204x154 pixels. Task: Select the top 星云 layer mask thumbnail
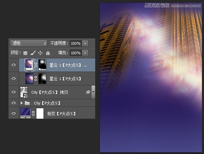42,65
